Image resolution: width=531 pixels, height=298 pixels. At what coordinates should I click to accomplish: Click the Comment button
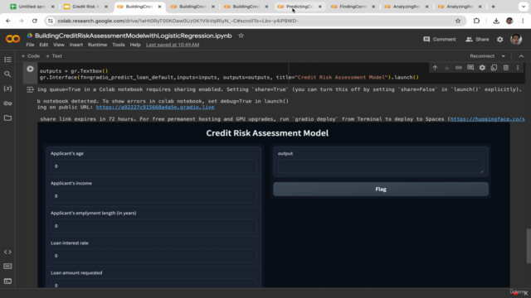(x=440, y=39)
